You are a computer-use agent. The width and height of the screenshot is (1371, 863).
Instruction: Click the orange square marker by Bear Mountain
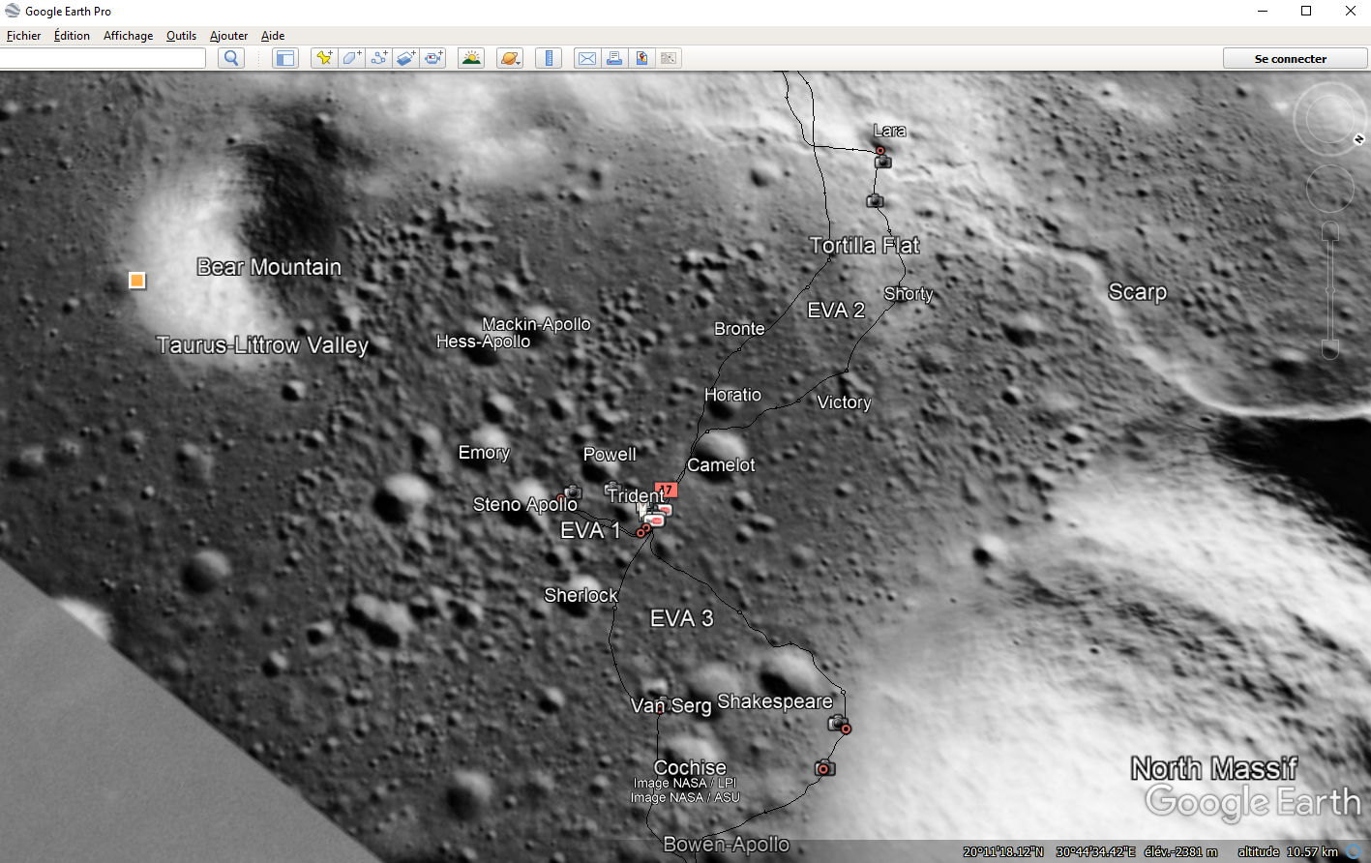(137, 281)
